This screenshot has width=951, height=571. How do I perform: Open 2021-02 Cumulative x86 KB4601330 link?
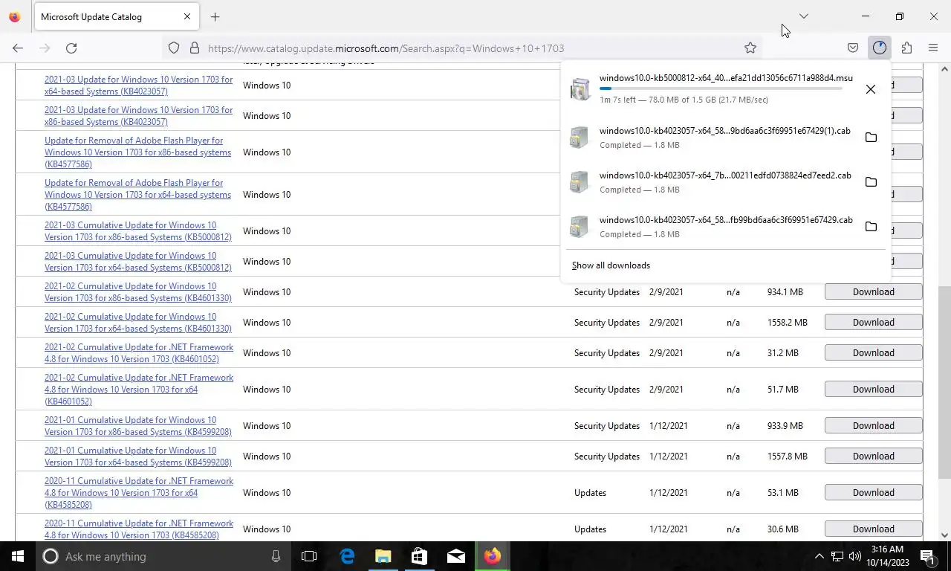point(138,291)
